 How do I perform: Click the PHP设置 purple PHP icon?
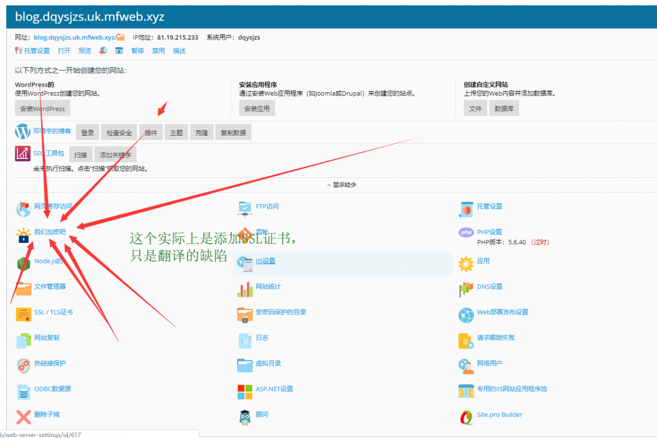tap(466, 233)
